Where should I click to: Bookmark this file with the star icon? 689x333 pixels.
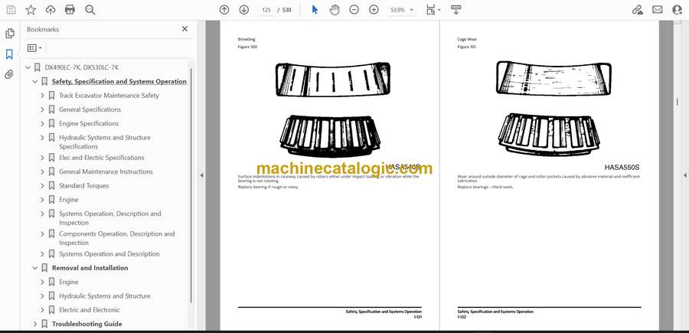click(x=31, y=10)
